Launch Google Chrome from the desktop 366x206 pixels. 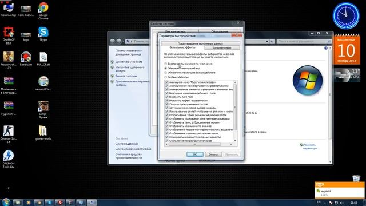[43, 11]
